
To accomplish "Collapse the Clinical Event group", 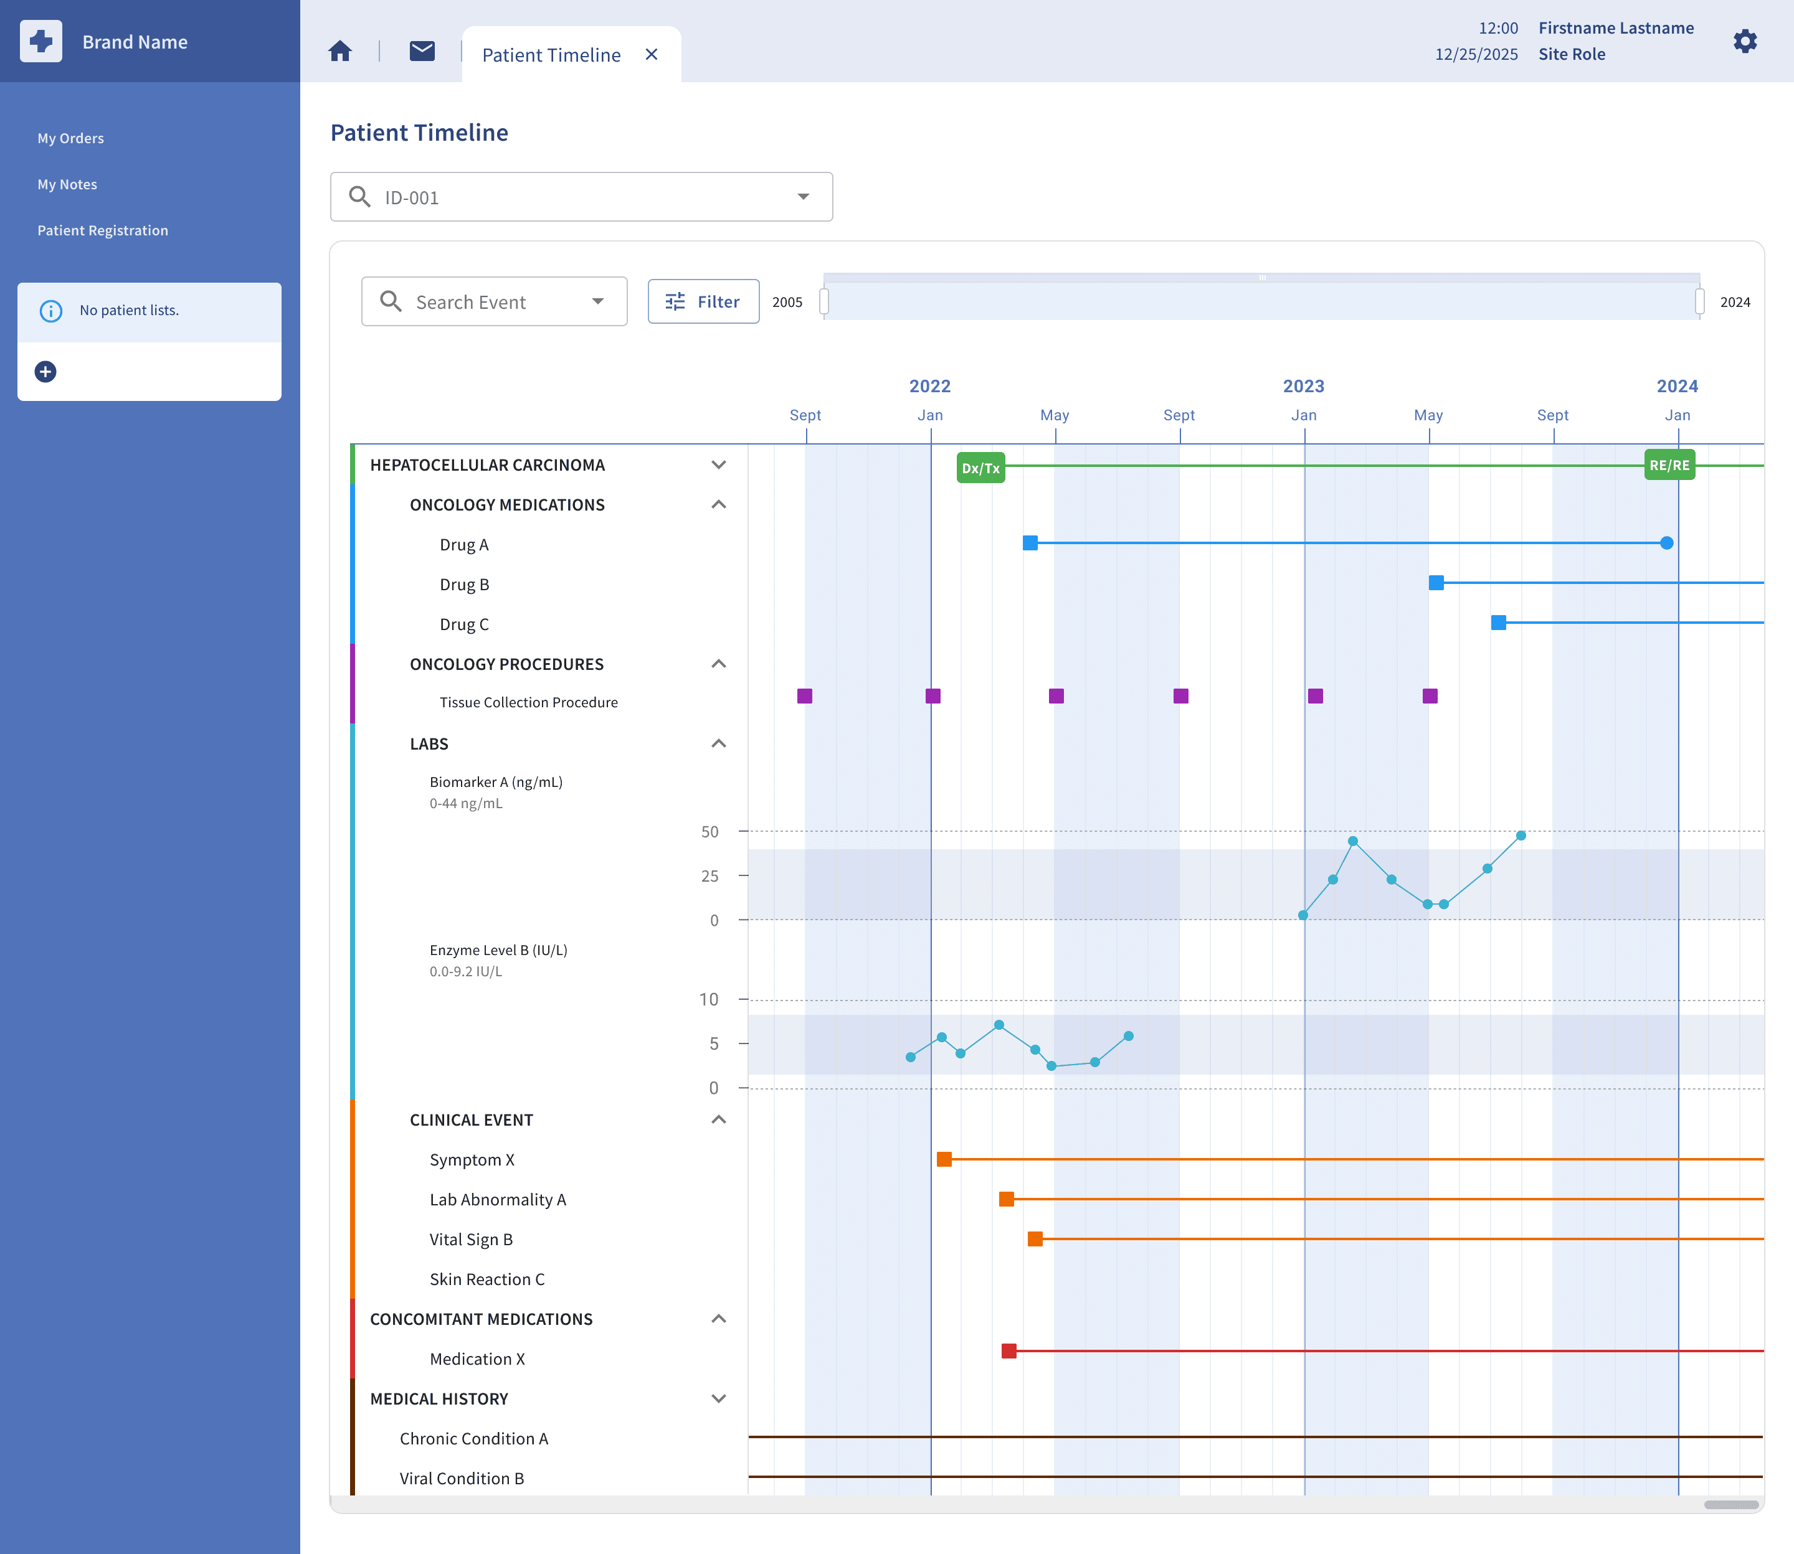I will coord(718,1119).
